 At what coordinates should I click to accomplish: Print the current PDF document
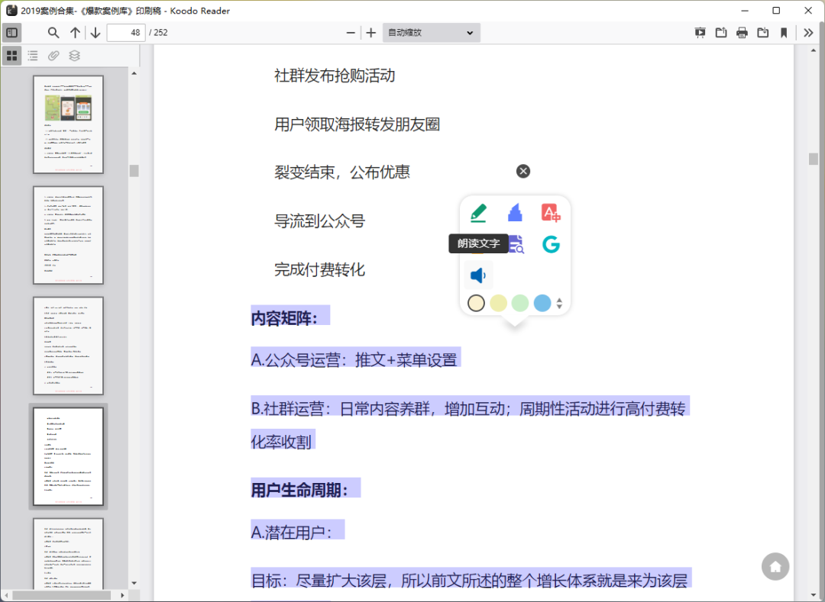click(x=742, y=32)
